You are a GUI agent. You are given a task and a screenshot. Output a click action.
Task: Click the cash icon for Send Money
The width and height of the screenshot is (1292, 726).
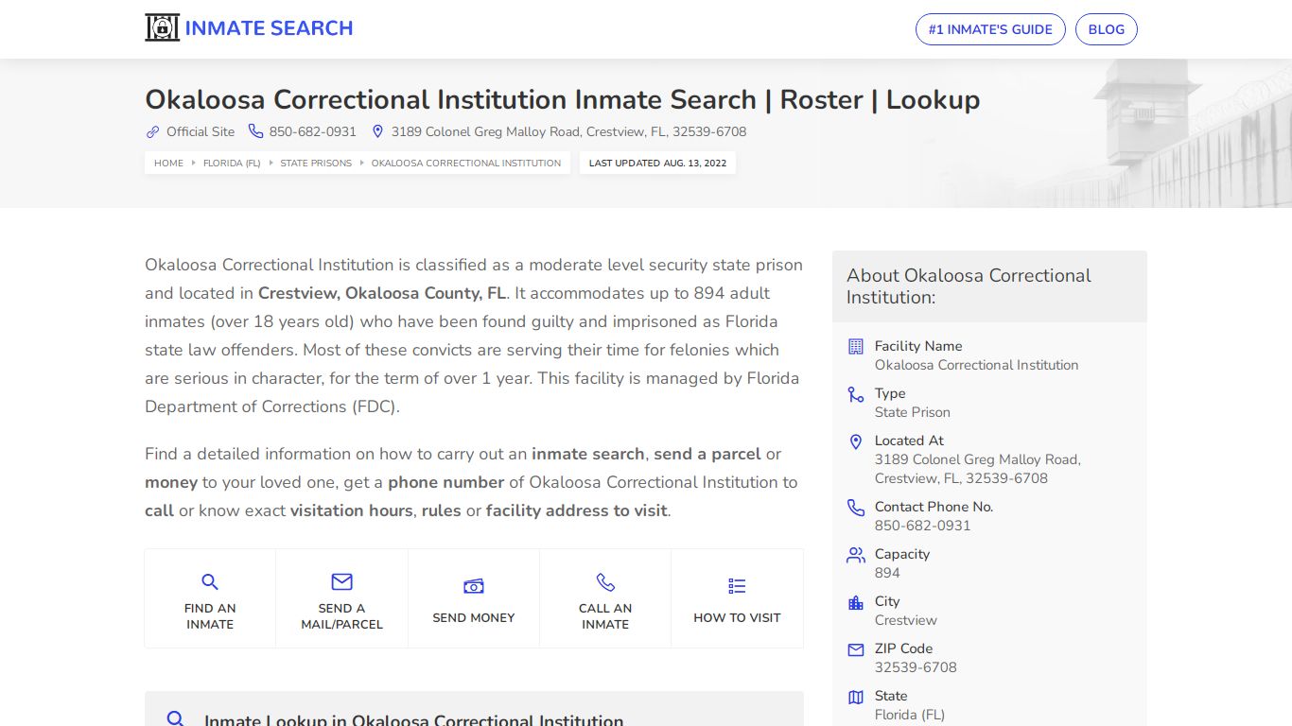click(474, 587)
